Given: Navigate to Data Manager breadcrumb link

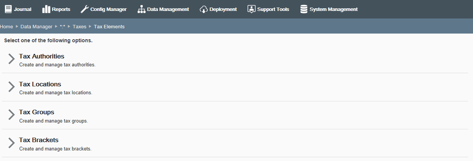Looking at the screenshot, I should (37, 26).
